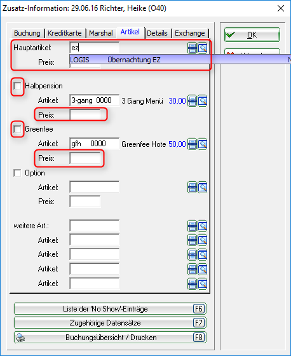Tick the Greenfee checkbox

(18, 129)
